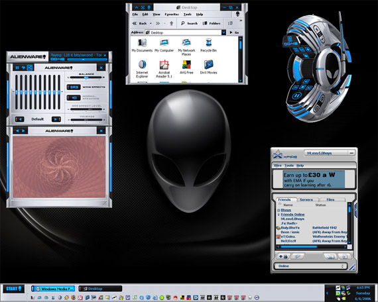
Task: Click the Forward arrows in Explorer toolbar
Action: point(158,23)
